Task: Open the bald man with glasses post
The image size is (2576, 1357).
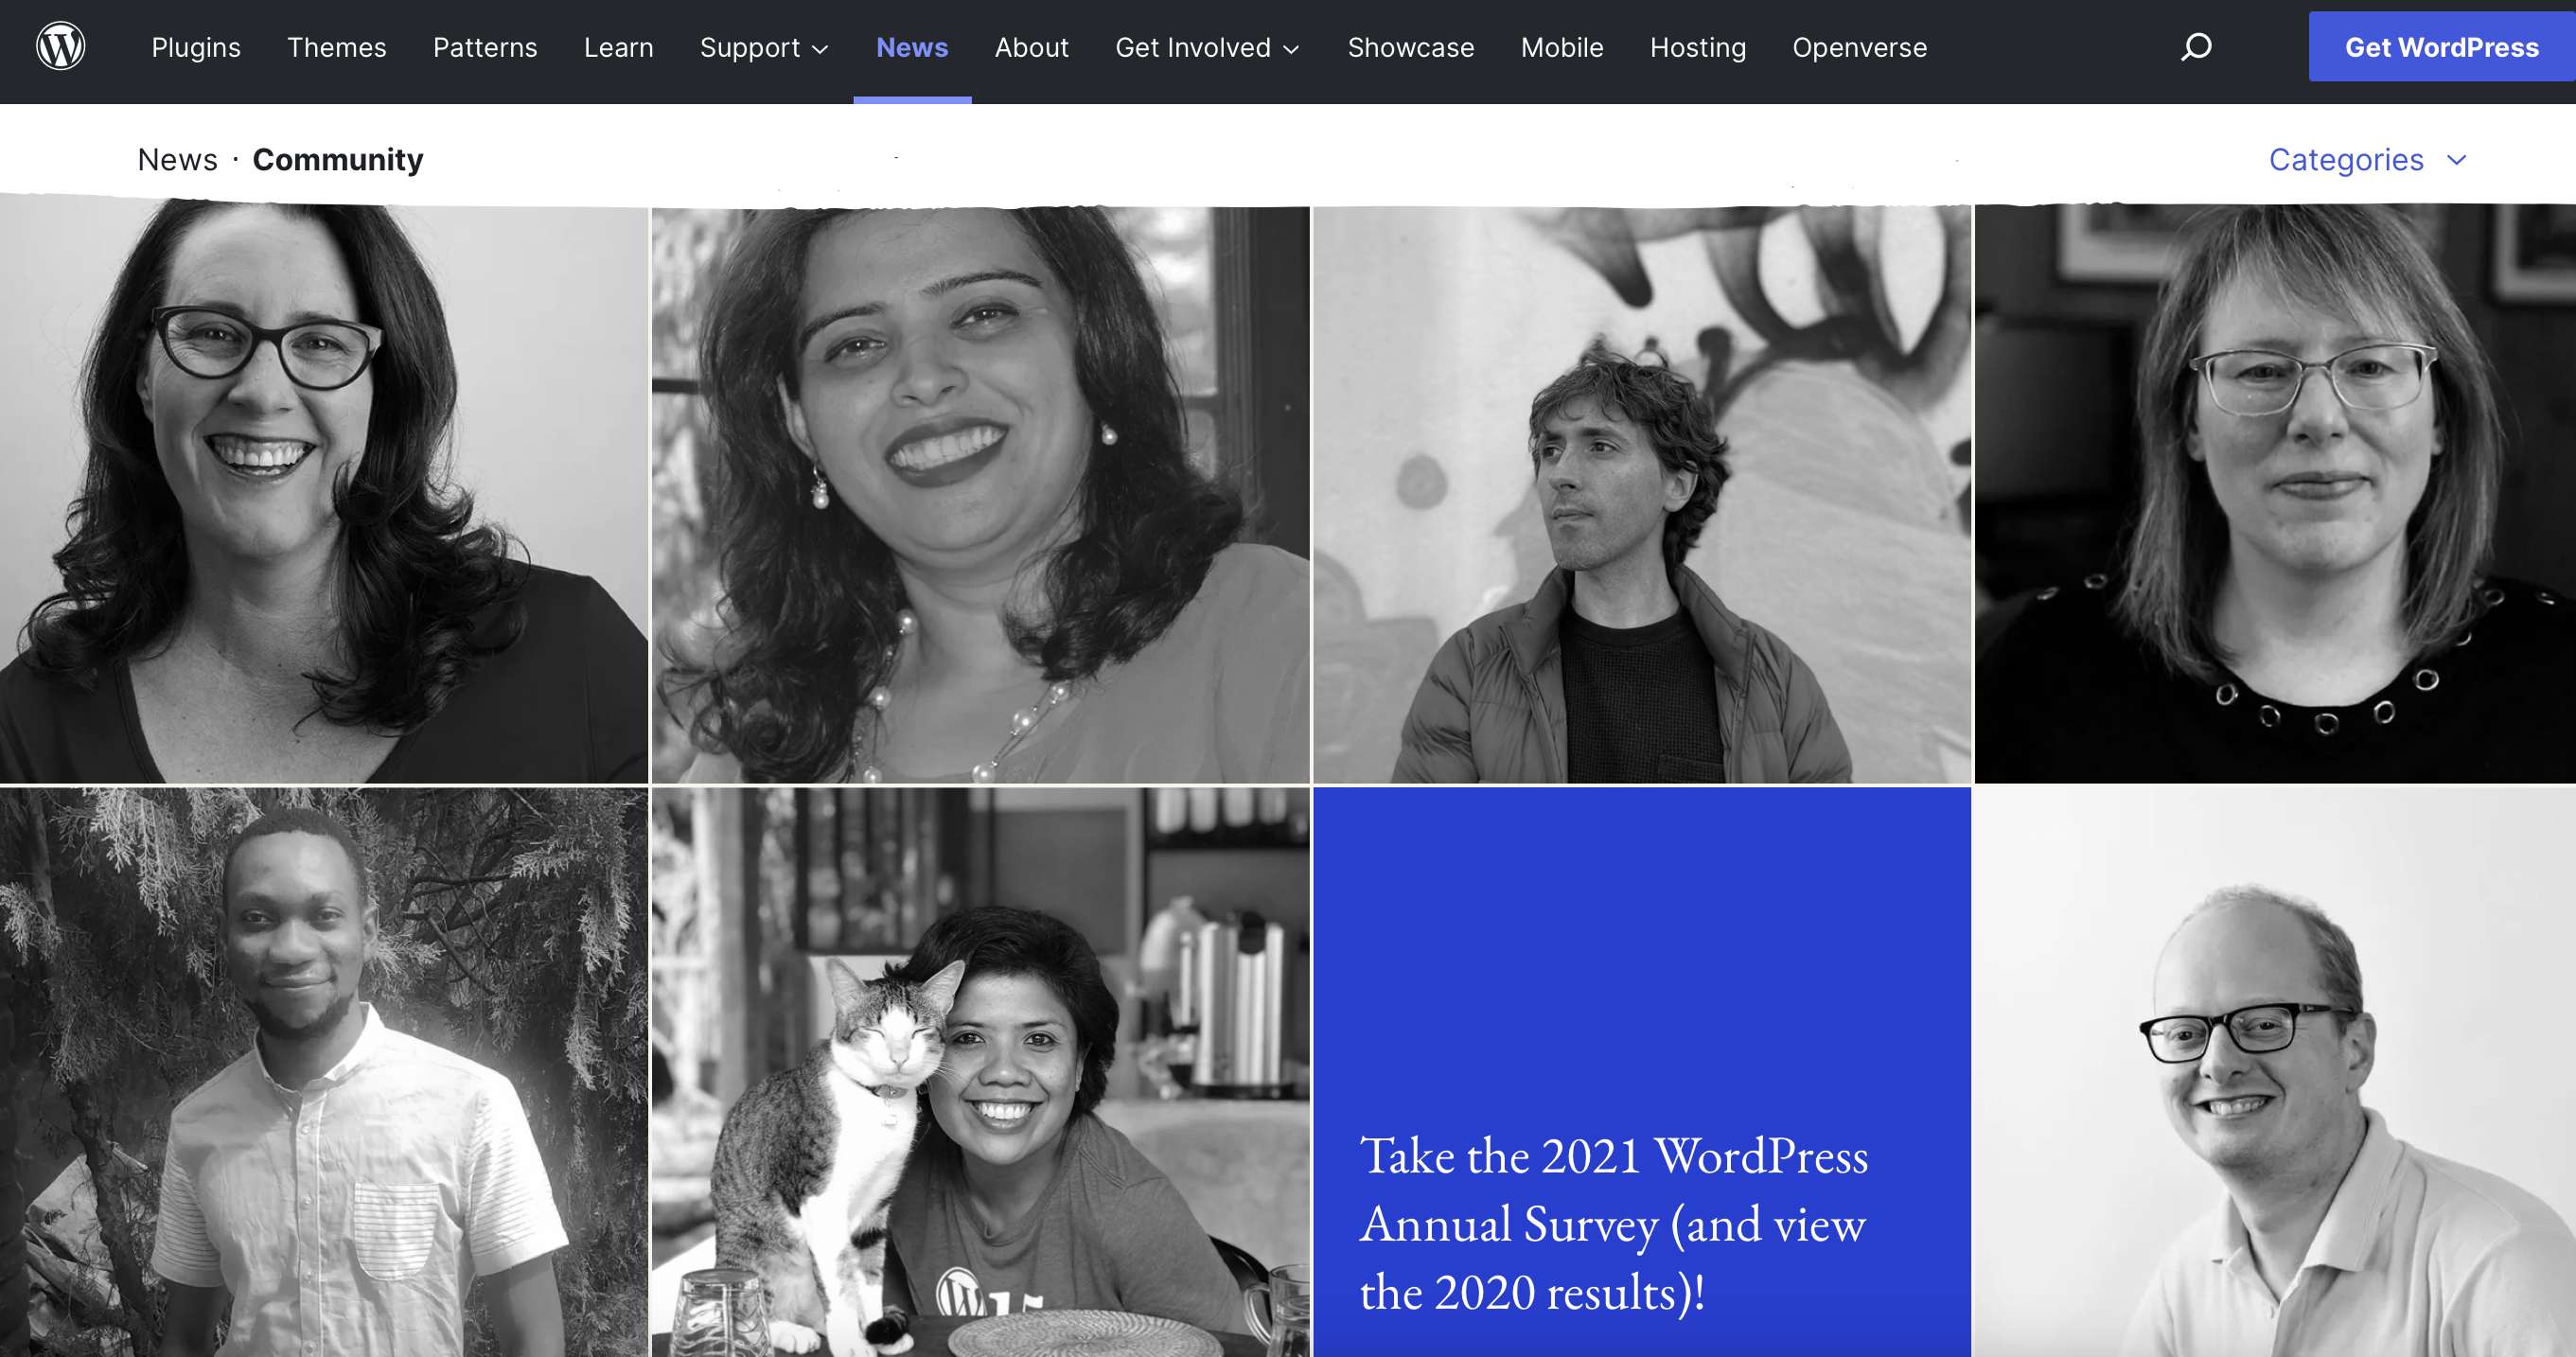Action: tap(2275, 1072)
